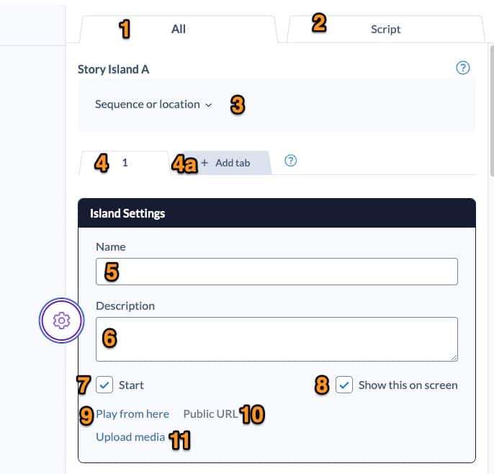Click inside the Description text area
This screenshot has width=494, height=474.
coord(277,339)
